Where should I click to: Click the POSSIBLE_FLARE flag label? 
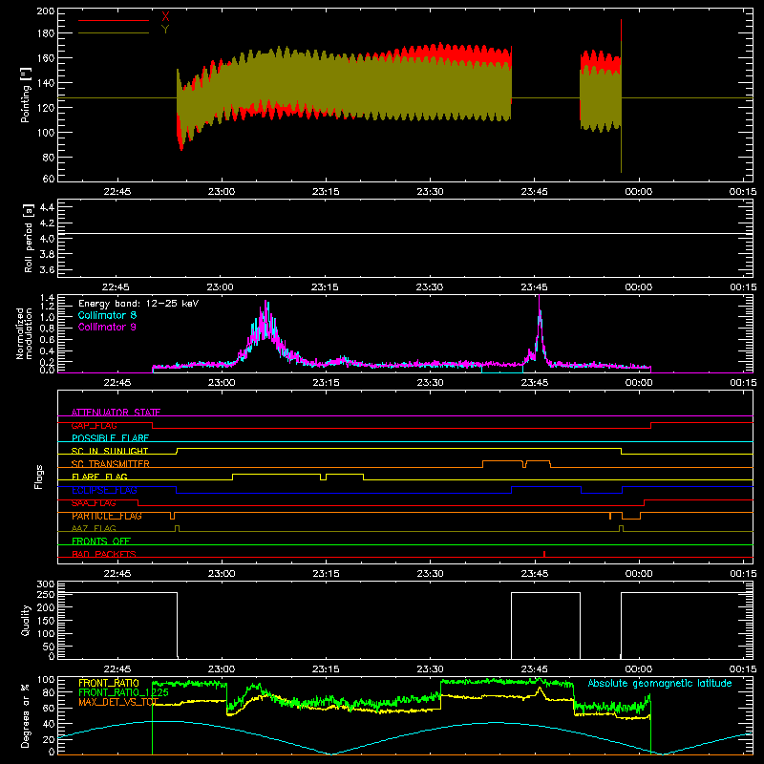pyautogui.click(x=110, y=438)
